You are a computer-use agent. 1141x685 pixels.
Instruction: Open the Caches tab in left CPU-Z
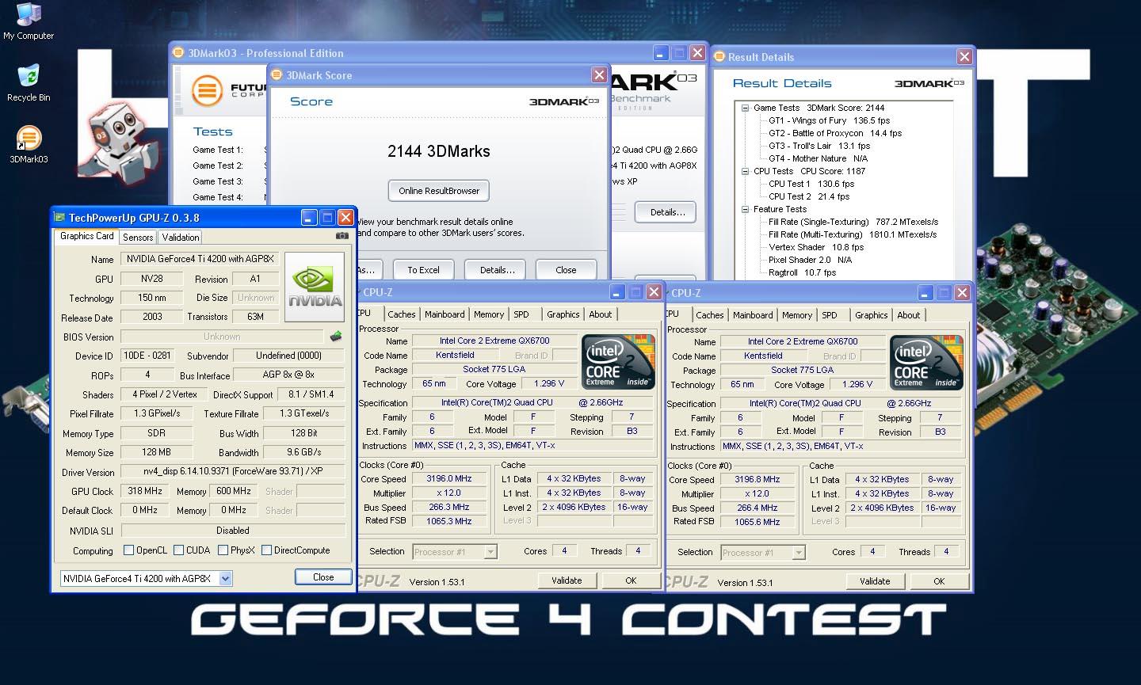tap(402, 314)
